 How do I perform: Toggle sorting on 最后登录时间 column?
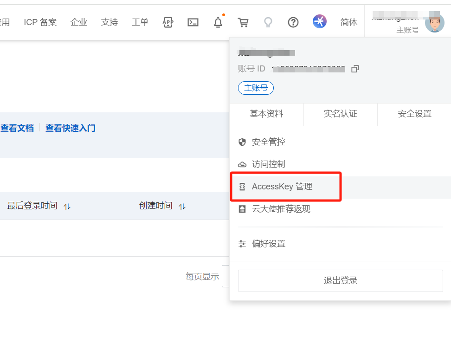tap(66, 207)
